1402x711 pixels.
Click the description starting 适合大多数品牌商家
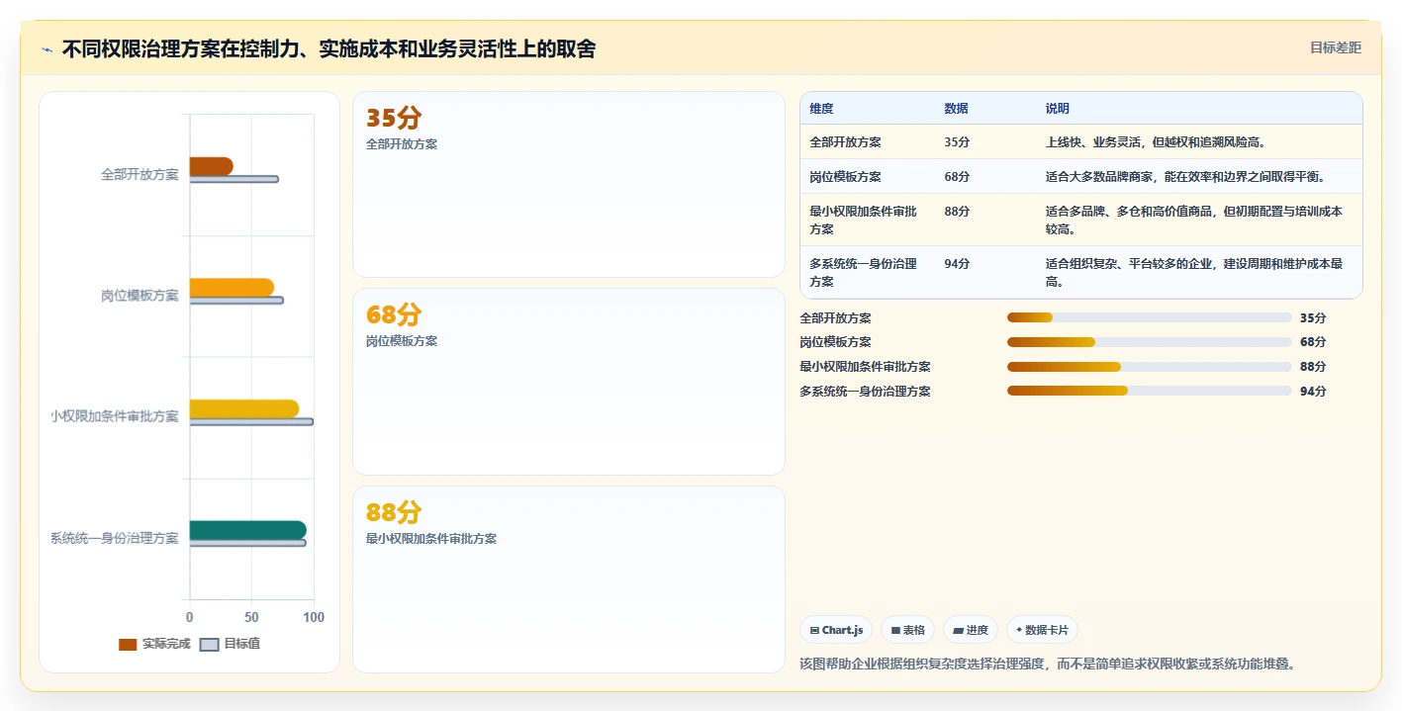[x=1185, y=177]
